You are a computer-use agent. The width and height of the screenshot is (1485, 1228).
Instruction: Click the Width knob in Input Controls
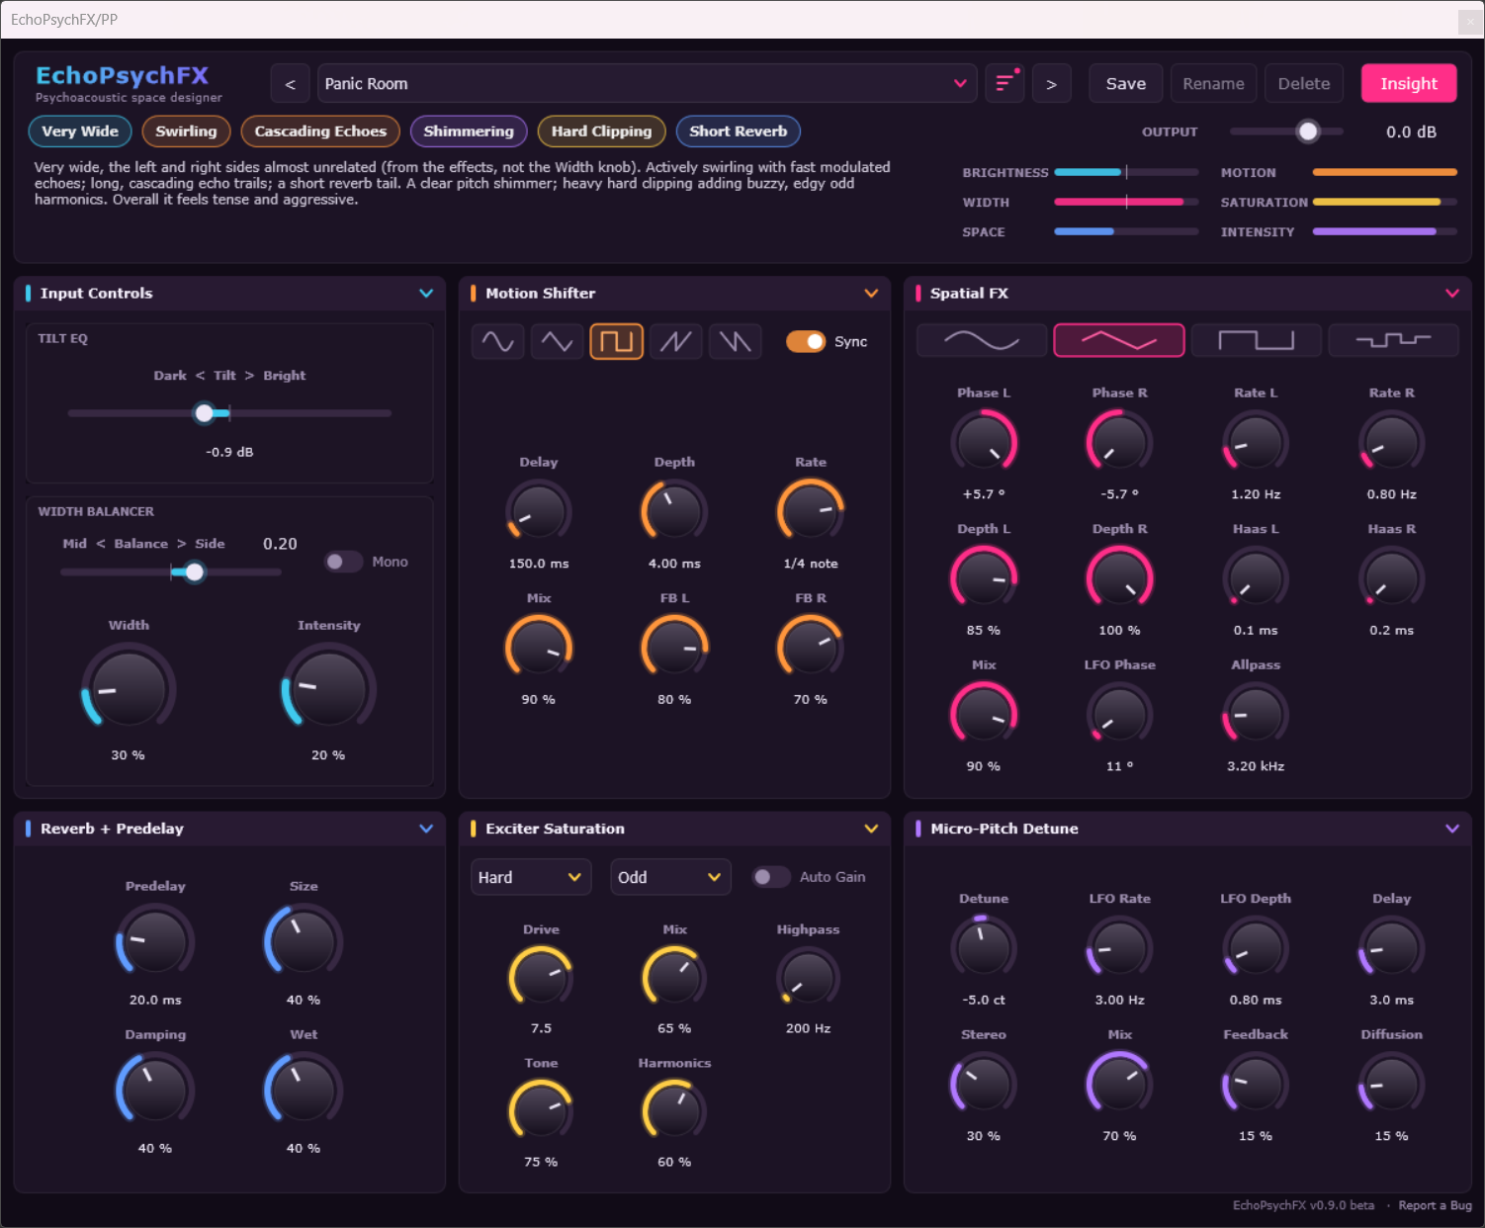[129, 689]
